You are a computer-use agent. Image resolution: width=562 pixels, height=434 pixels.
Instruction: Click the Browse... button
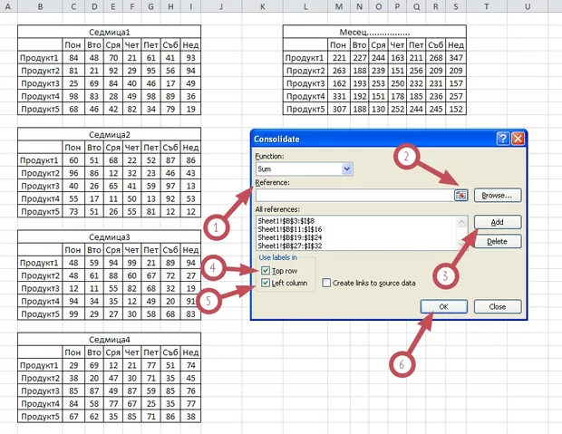[497, 195]
